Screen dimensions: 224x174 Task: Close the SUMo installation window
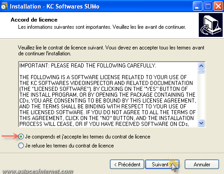[x=218, y=6]
